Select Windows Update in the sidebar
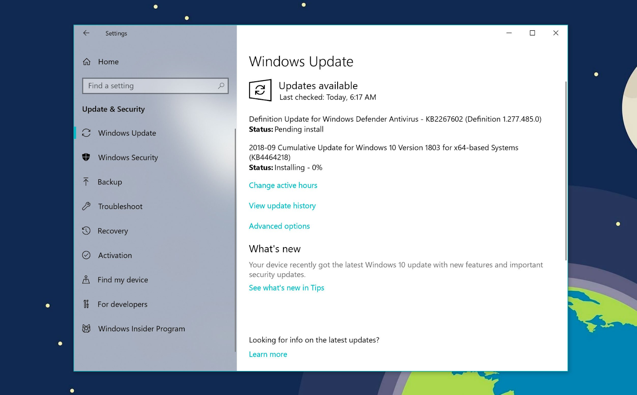637x395 pixels. pyautogui.click(x=127, y=133)
